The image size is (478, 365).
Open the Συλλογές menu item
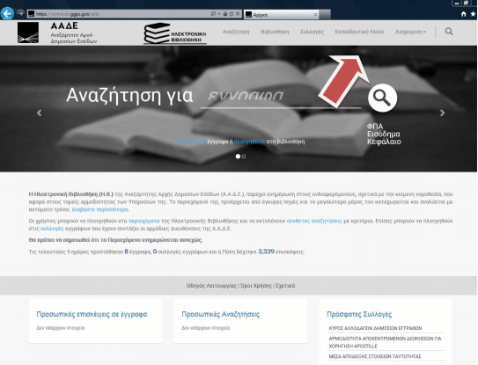[312, 32]
